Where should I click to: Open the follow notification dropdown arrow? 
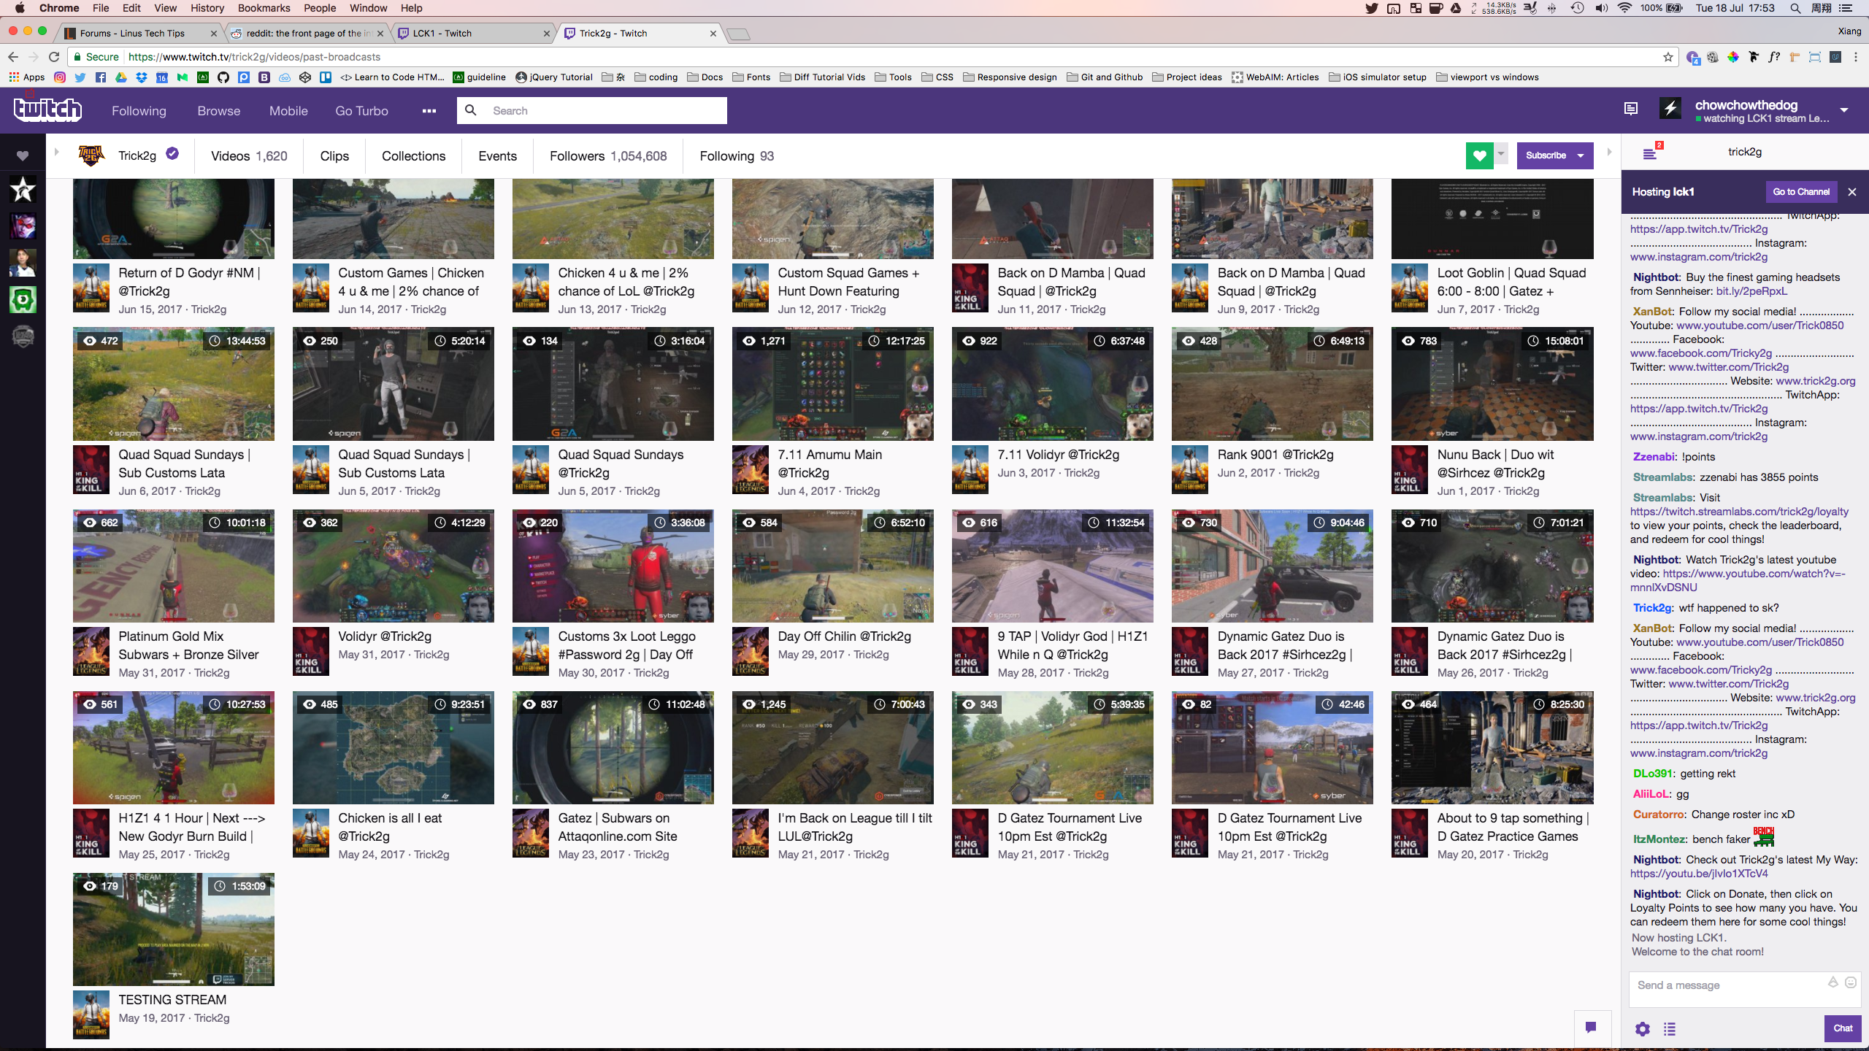(1501, 153)
